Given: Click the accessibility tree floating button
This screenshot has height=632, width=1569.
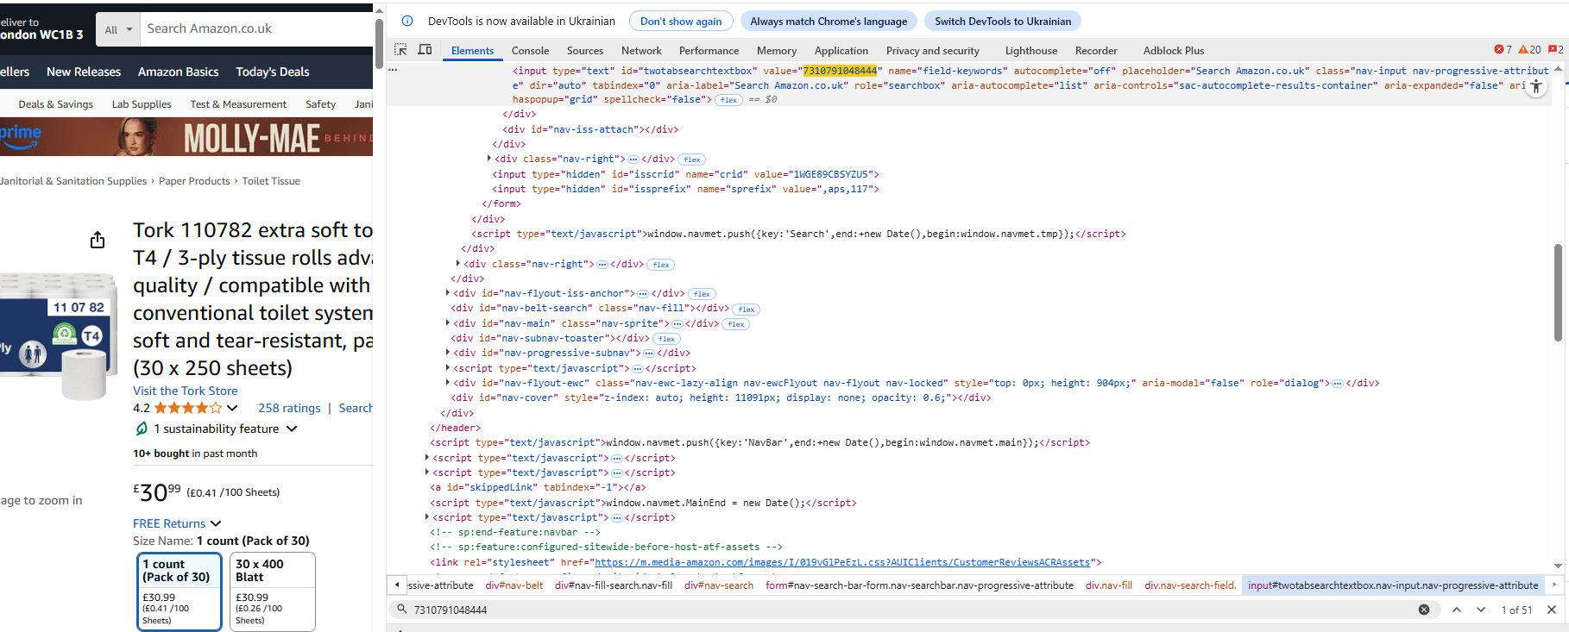Looking at the screenshot, I should tap(1536, 87).
